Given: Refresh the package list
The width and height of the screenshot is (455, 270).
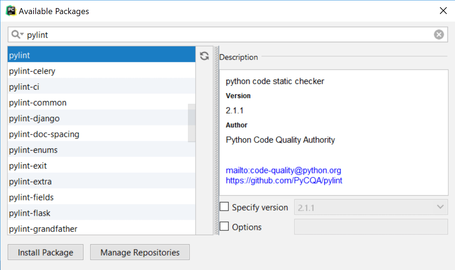Looking at the screenshot, I should pos(204,56).
